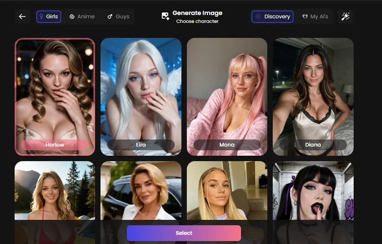Switch to the Girls tab

49,17
